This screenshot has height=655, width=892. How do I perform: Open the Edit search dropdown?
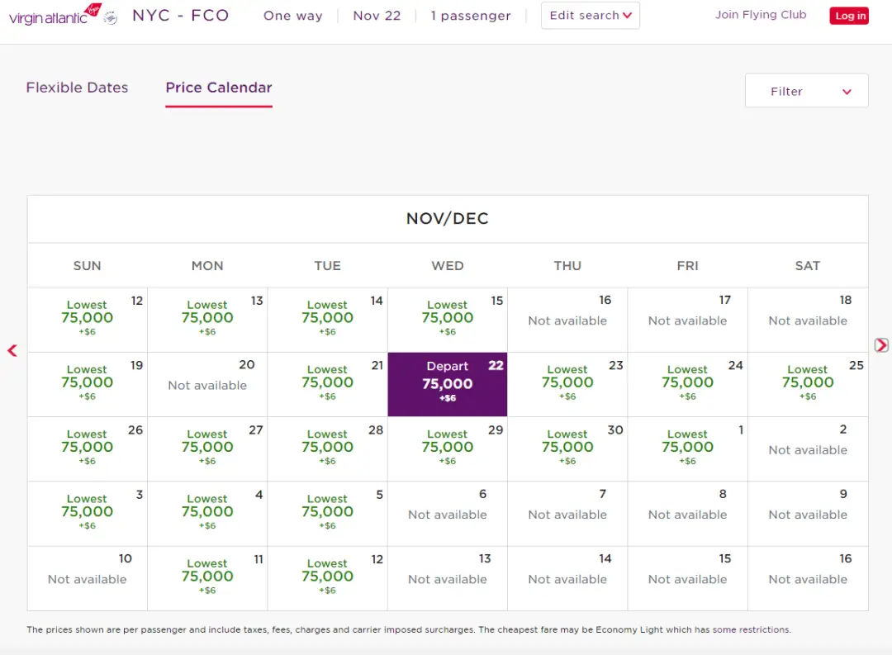click(590, 16)
